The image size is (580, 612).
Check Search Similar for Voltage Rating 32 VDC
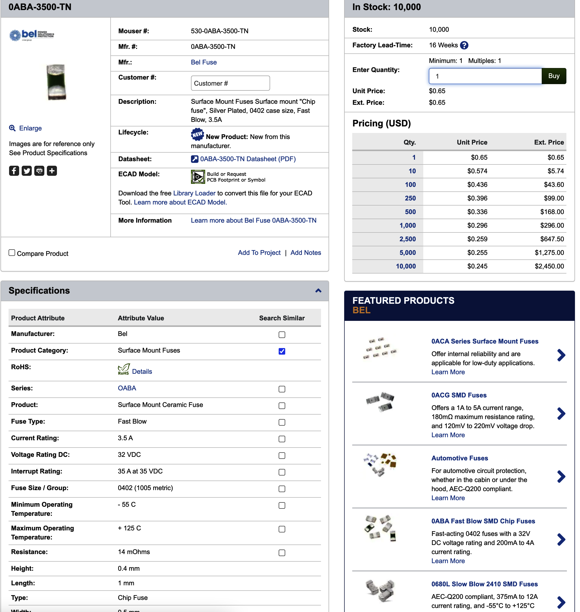(x=282, y=456)
